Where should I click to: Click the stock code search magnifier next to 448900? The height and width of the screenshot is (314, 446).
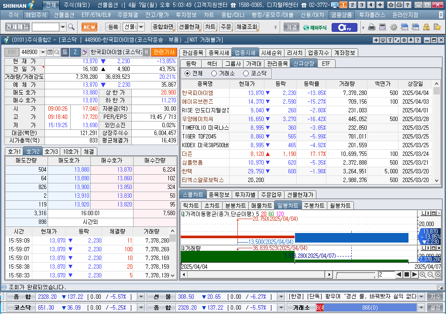pos(57,52)
